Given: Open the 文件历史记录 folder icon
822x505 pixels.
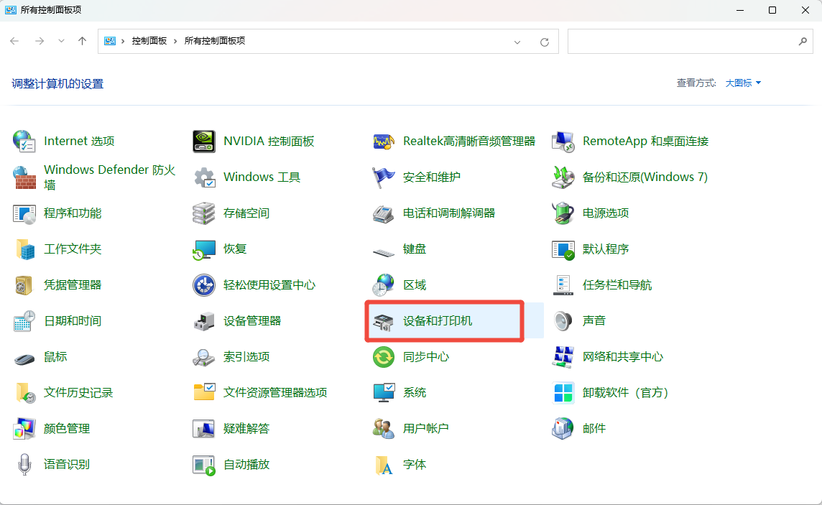Looking at the screenshot, I should click(x=24, y=393).
